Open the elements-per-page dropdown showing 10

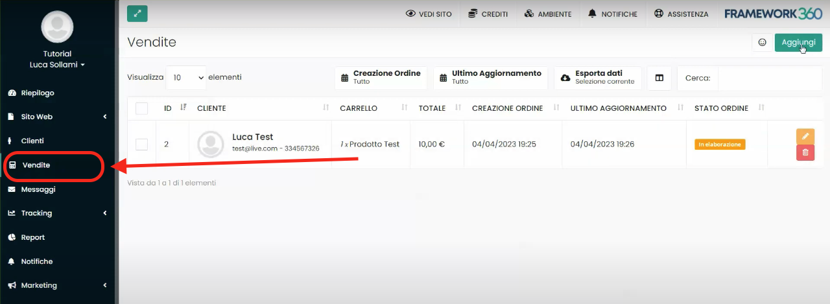[x=186, y=77]
